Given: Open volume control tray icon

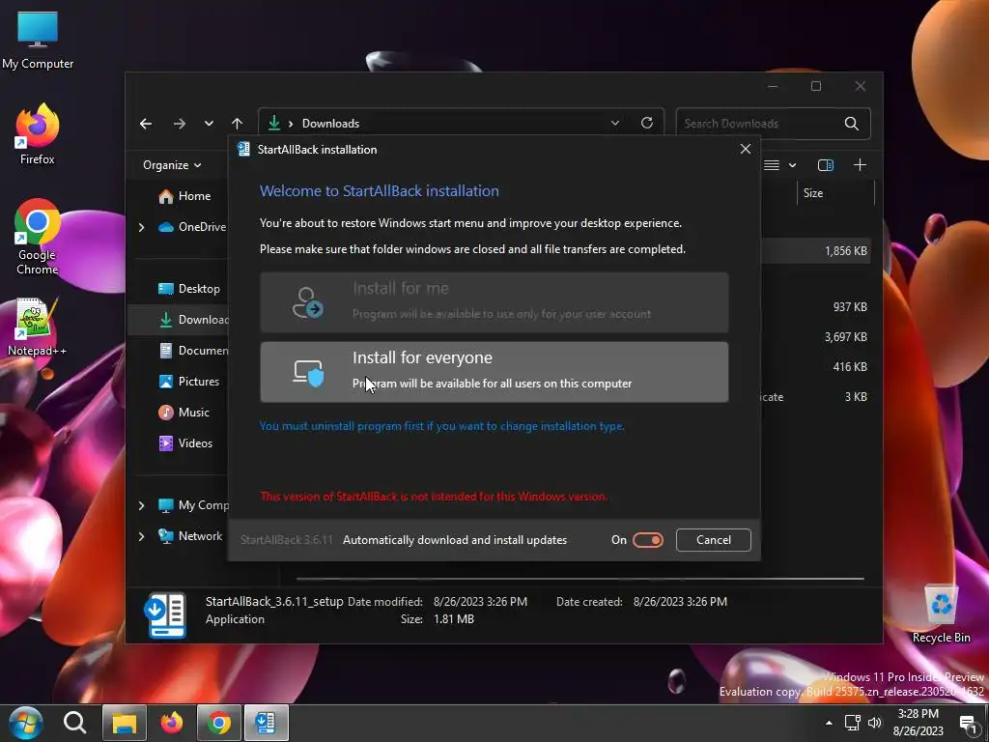Looking at the screenshot, I should coord(874,723).
